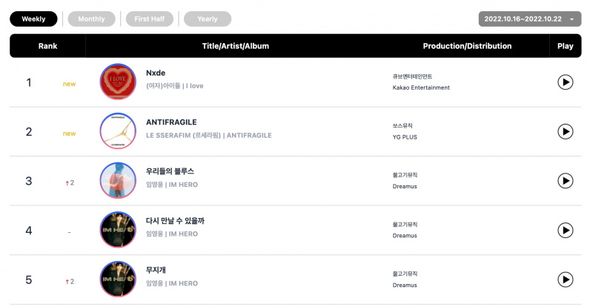This screenshot has height=307, width=593.
Task: Click the Rank column header
Action: click(47, 46)
